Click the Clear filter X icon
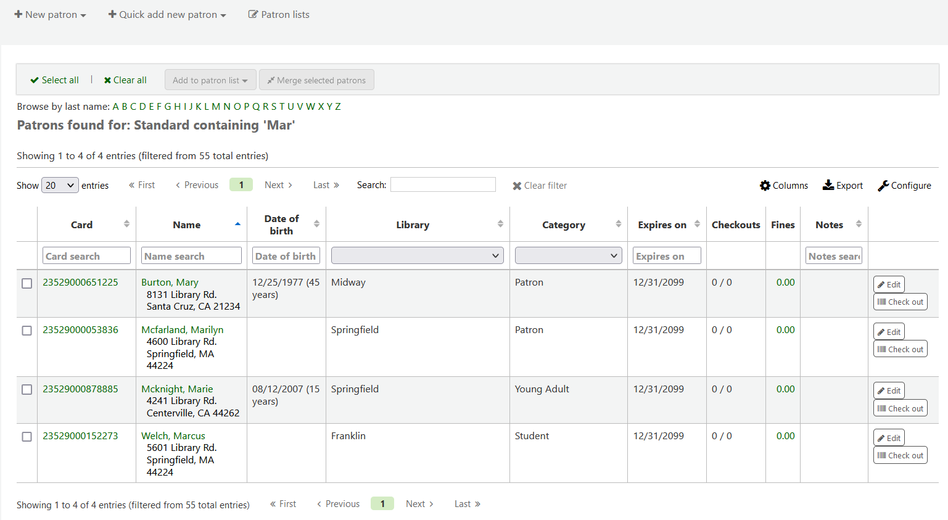 coord(517,186)
